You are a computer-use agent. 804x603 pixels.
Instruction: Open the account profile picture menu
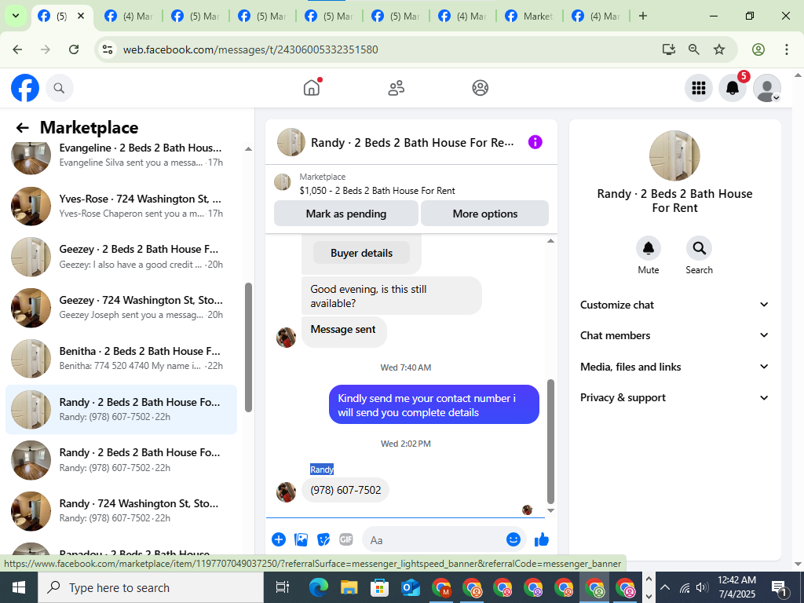[x=766, y=88]
